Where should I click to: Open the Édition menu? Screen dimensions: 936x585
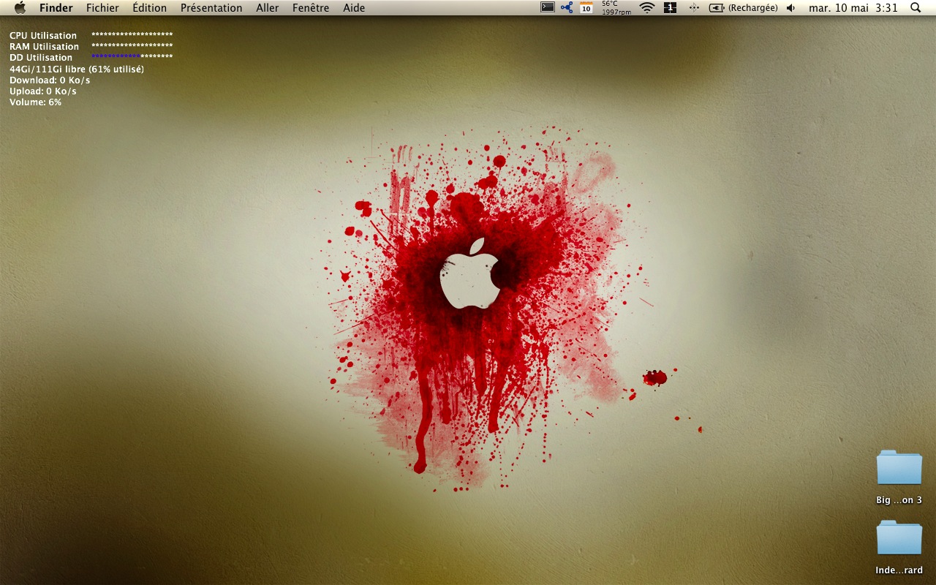pos(150,8)
